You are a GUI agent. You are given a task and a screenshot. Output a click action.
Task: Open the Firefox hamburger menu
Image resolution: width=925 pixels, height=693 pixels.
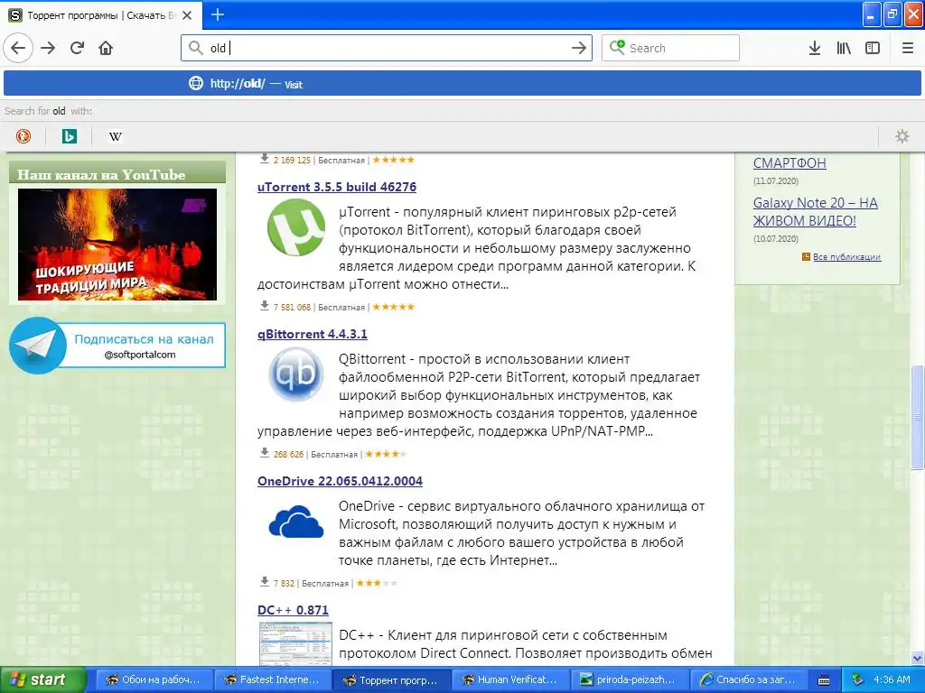pos(907,48)
